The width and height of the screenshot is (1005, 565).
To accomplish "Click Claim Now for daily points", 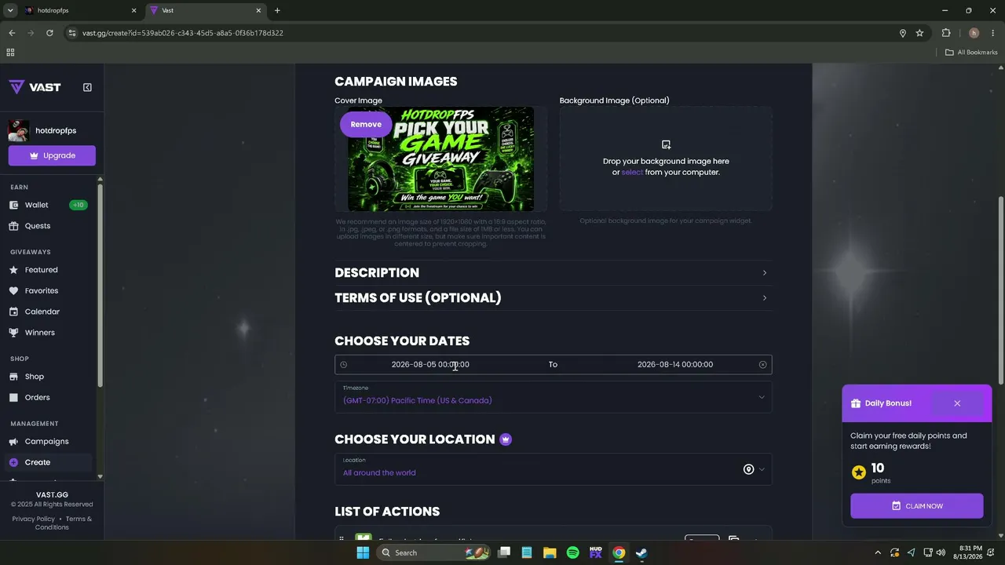I will point(916,506).
